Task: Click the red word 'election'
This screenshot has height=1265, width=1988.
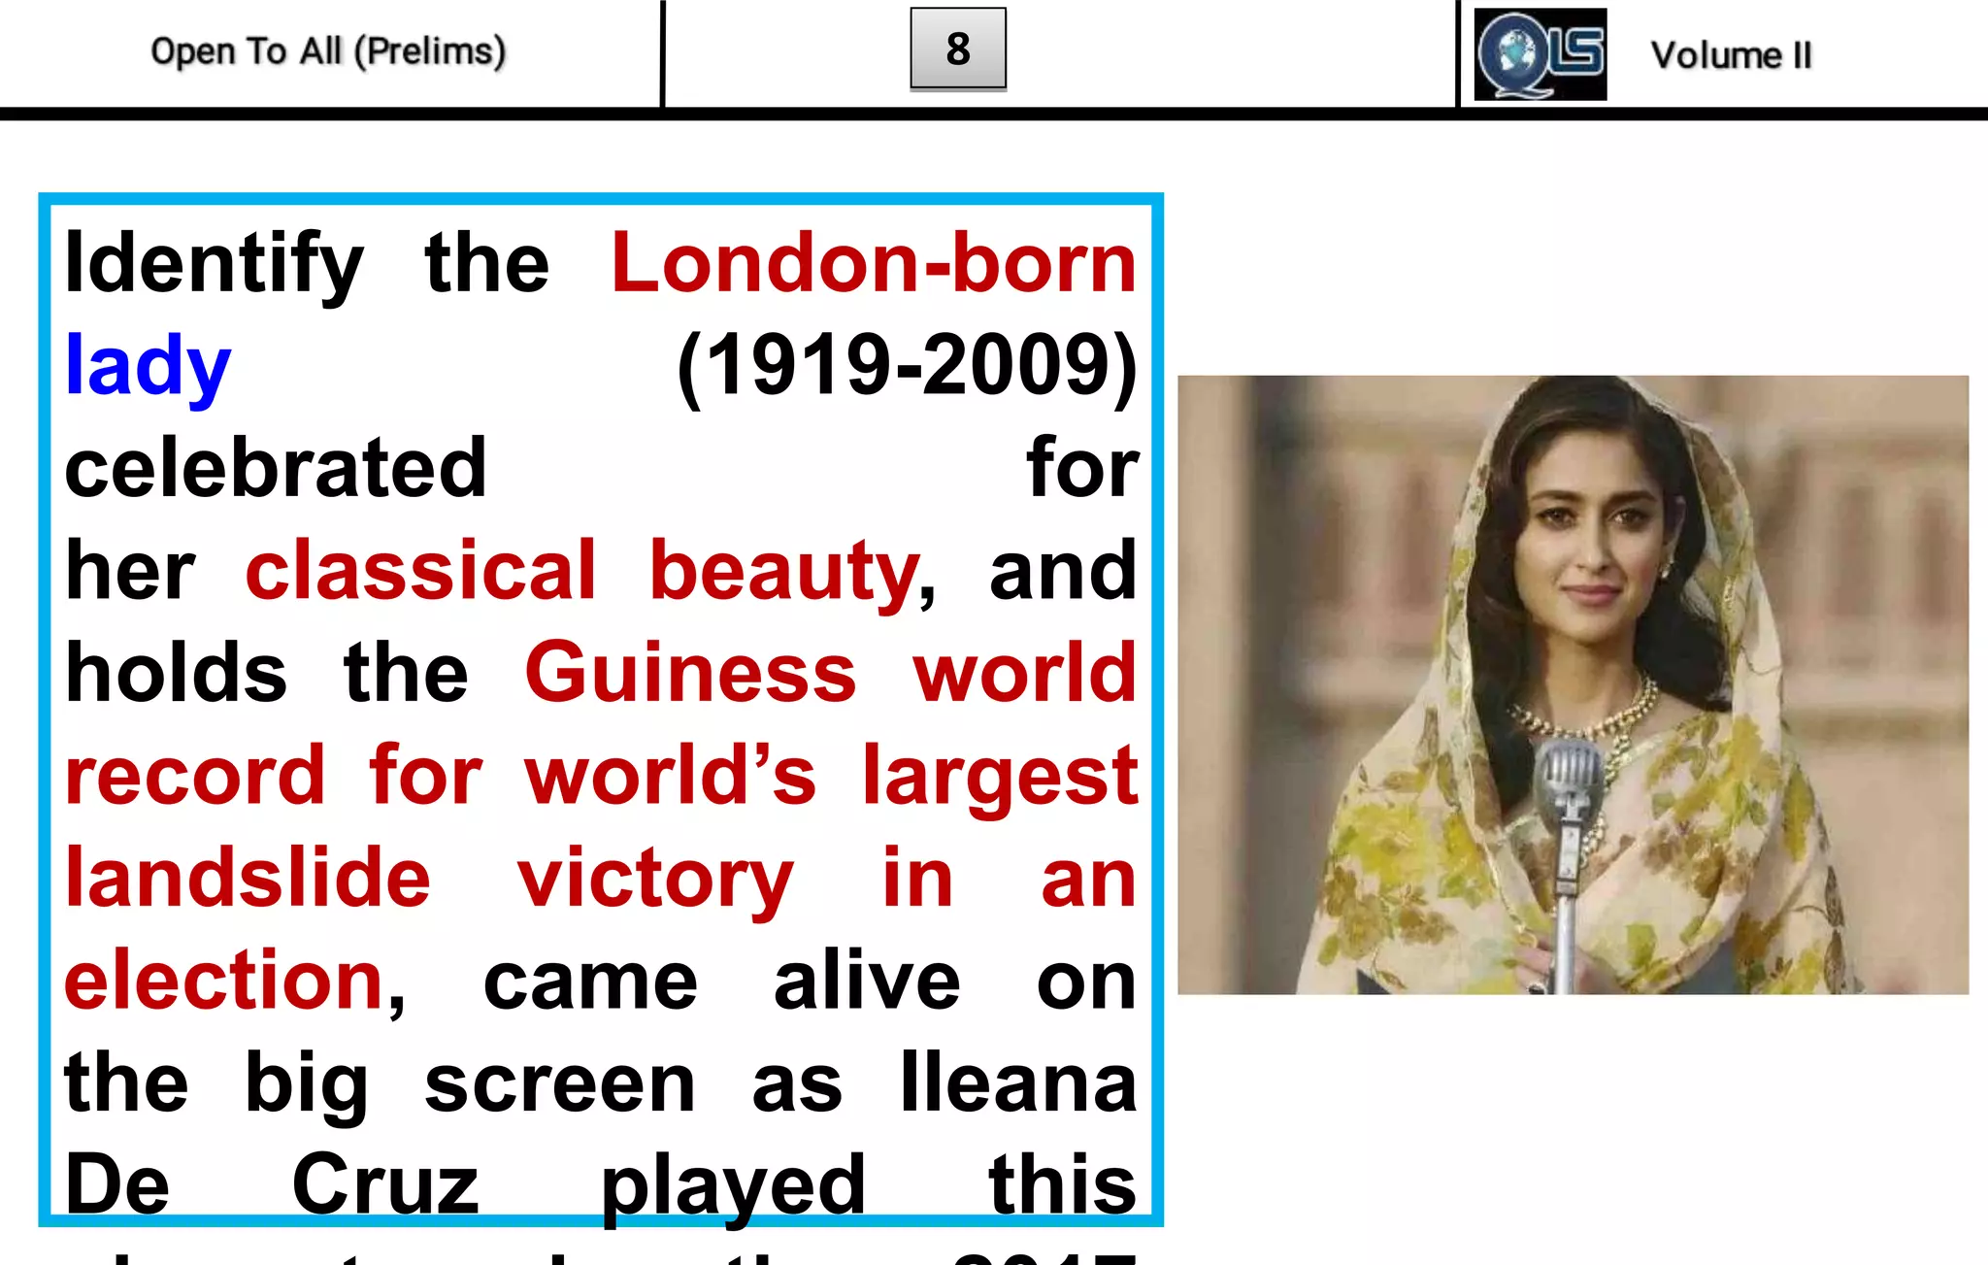Action: pyautogui.click(x=224, y=981)
